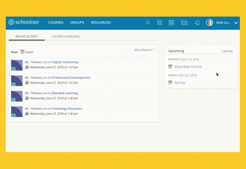
Task: Open the Digital Citizenship group link
Action: [x=65, y=62]
